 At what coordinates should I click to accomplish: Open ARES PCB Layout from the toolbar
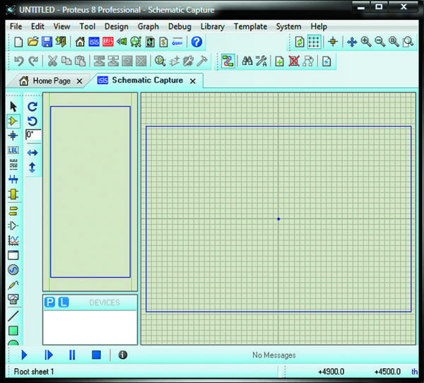click(108, 42)
